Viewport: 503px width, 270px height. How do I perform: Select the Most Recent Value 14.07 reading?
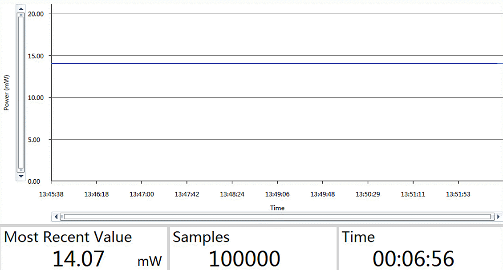(78, 259)
